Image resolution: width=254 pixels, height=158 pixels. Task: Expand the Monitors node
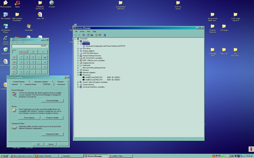click(x=78, y=70)
